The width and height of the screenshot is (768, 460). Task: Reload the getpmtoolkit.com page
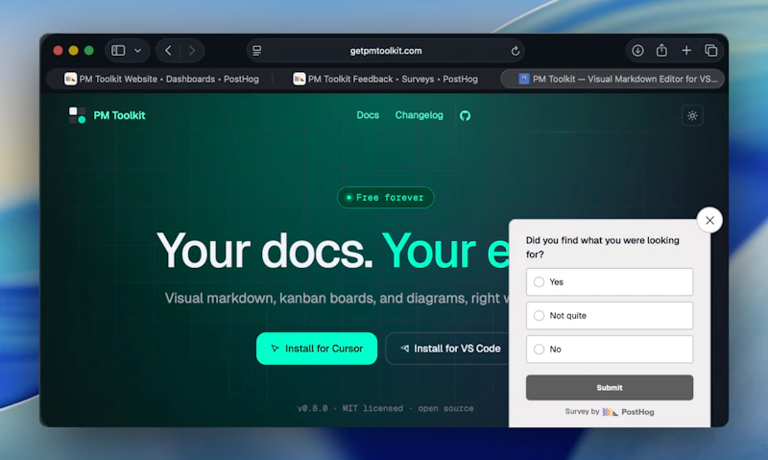pyautogui.click(x=516, y=51)
